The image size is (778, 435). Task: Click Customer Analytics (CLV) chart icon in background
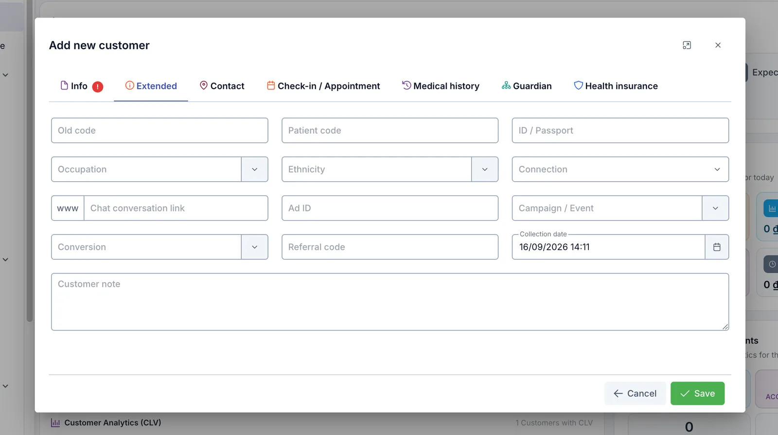coord(55,423)
